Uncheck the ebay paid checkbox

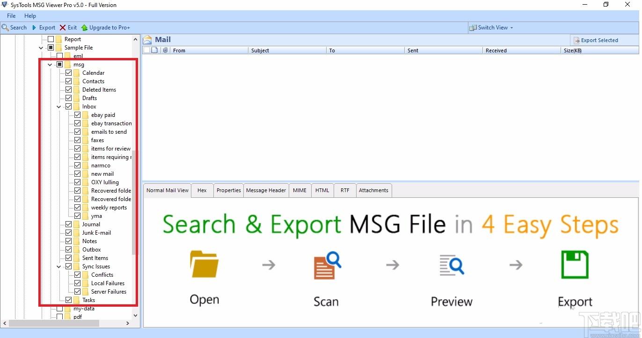tap(78, 115)
